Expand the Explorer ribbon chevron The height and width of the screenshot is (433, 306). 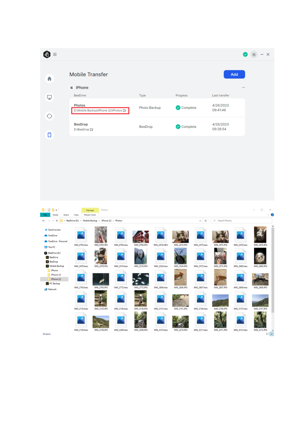[268, 215]
